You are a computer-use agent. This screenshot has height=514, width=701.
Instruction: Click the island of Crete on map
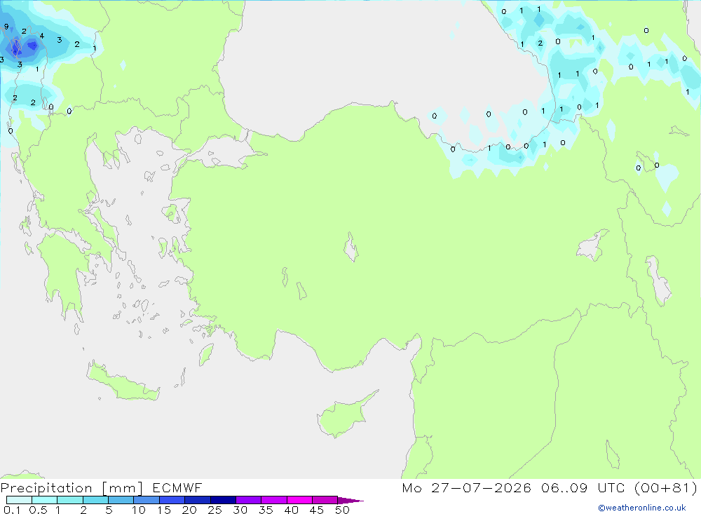(x=123, y=381)
